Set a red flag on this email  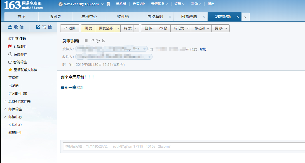[92, 41]
